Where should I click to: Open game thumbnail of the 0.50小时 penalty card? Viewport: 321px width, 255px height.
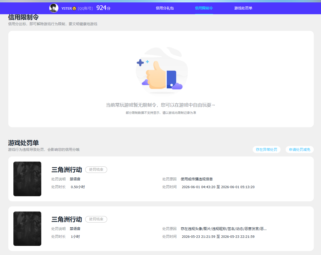pyautogui.click(x=27, y=179)
